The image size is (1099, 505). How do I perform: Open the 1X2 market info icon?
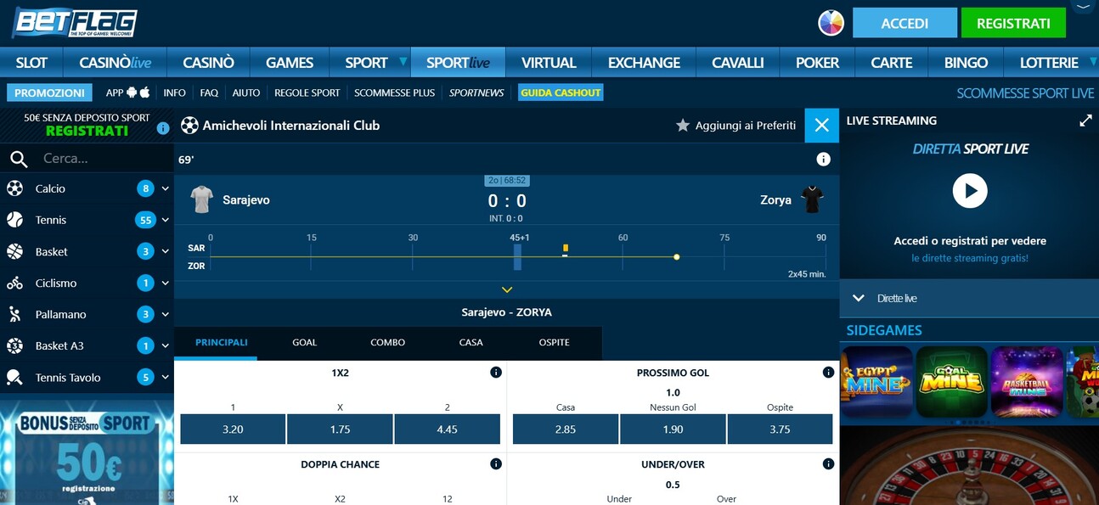(496, 373)
